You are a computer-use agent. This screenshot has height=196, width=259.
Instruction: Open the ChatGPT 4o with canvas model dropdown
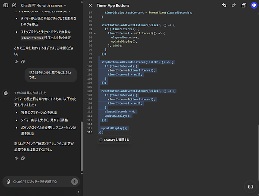coord(44,5)
